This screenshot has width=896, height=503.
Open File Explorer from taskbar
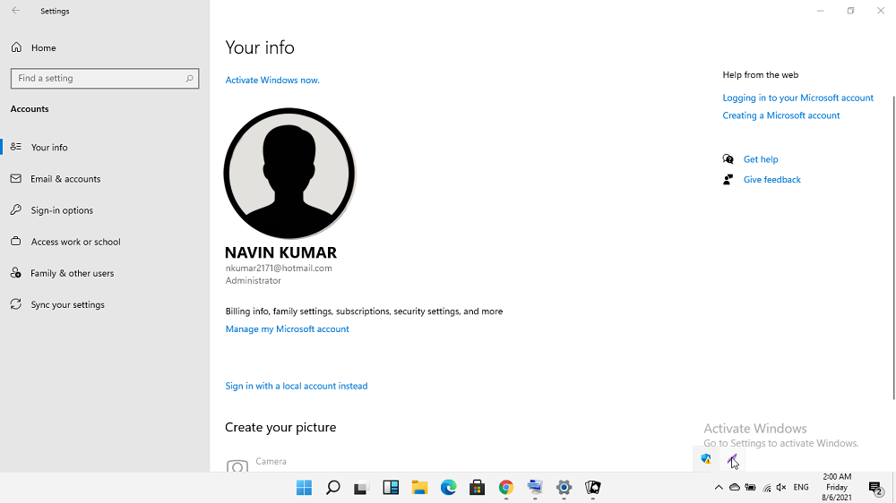pos(419,488)
